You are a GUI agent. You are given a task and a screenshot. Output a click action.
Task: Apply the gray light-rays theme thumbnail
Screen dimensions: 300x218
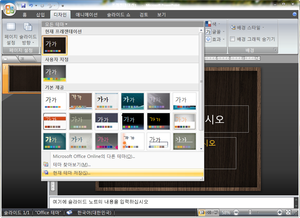(159, 101)
